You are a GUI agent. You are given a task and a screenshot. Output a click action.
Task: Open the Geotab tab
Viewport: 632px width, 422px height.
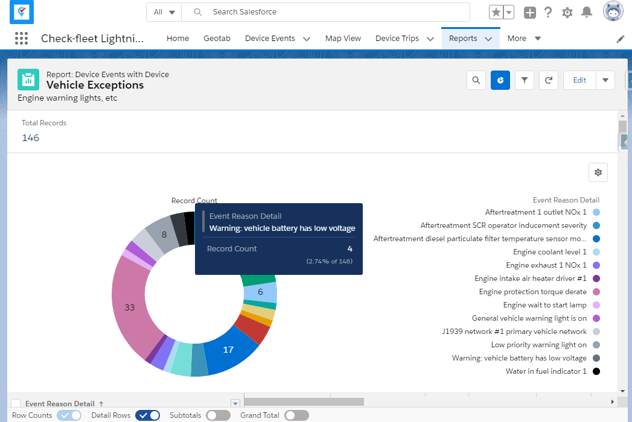click(217, 38)
